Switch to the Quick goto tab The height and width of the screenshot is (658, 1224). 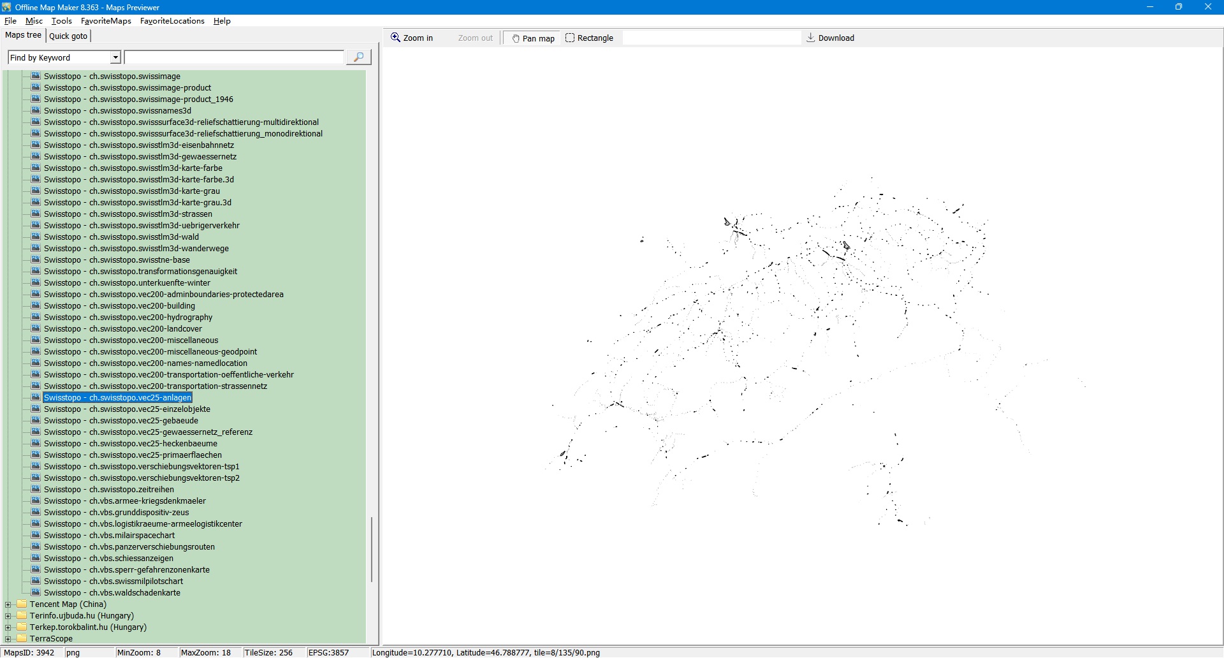point(68,36)
